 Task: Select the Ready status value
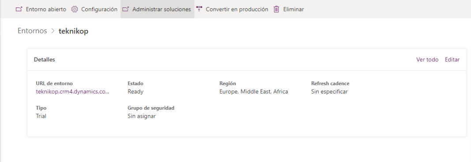(135, 92)
